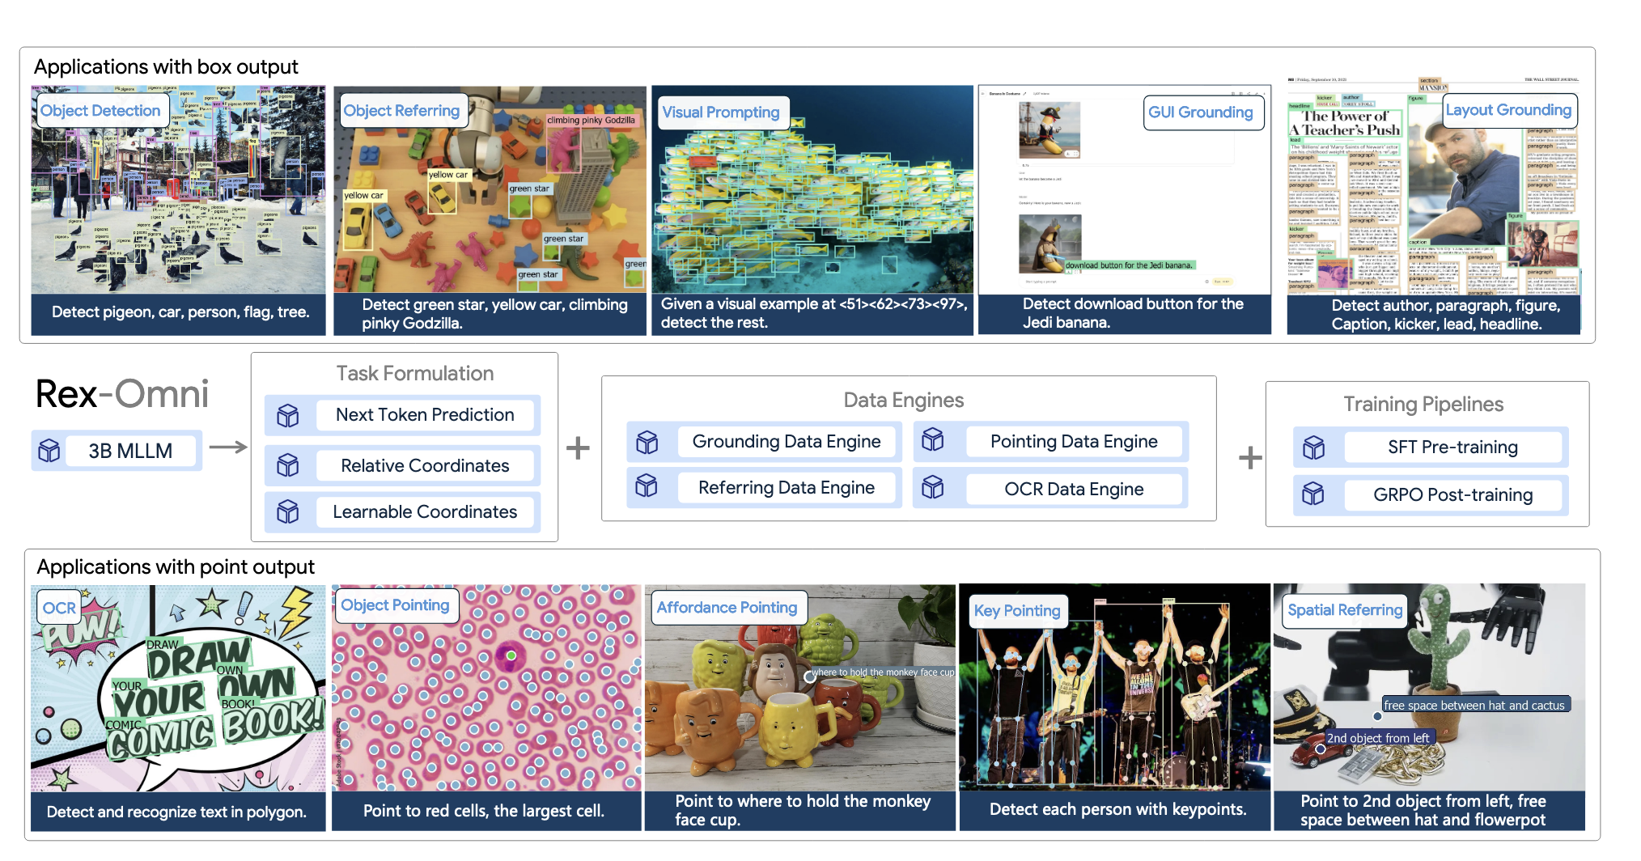Click the '2nd object from left' annotation

click(1377, 738)
